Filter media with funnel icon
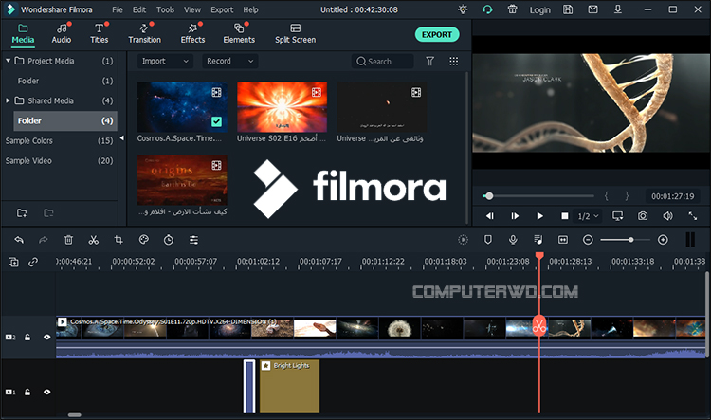Image resolution: width=711 pixels, height=420 pixels. 429,61
